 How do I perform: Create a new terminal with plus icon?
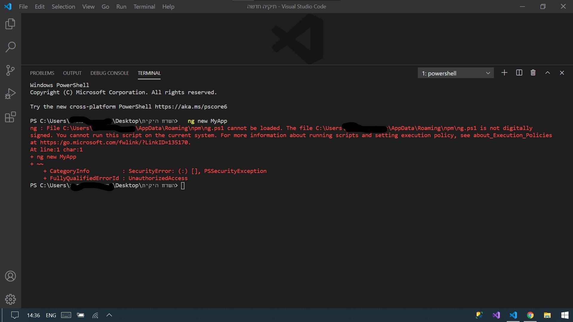pos(504,73)
